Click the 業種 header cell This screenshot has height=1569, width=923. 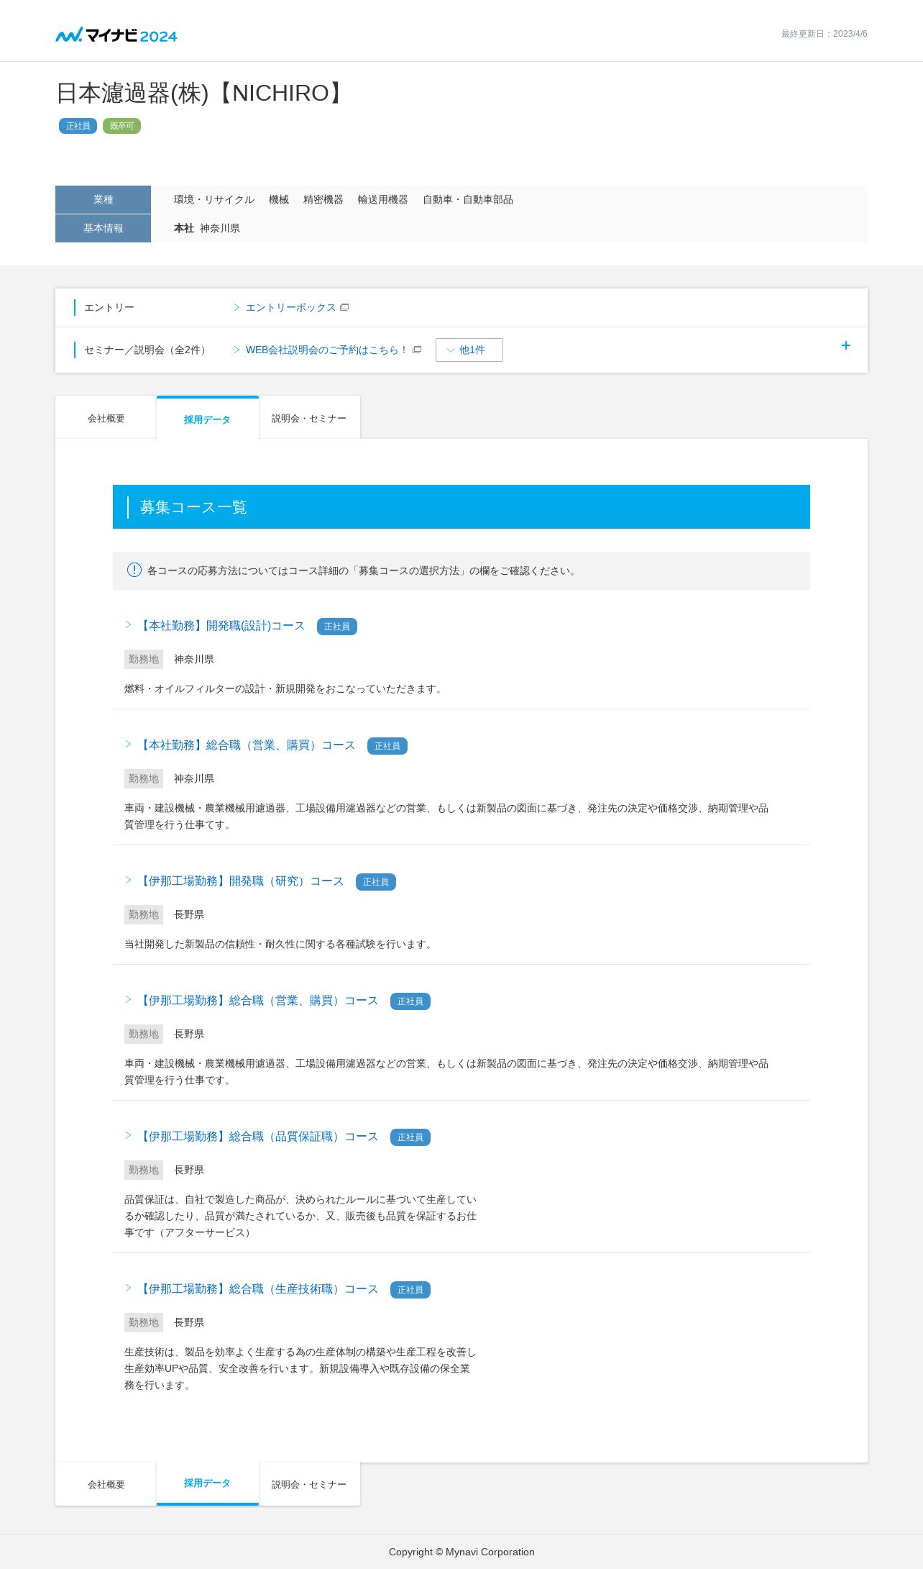pos(103,199)
